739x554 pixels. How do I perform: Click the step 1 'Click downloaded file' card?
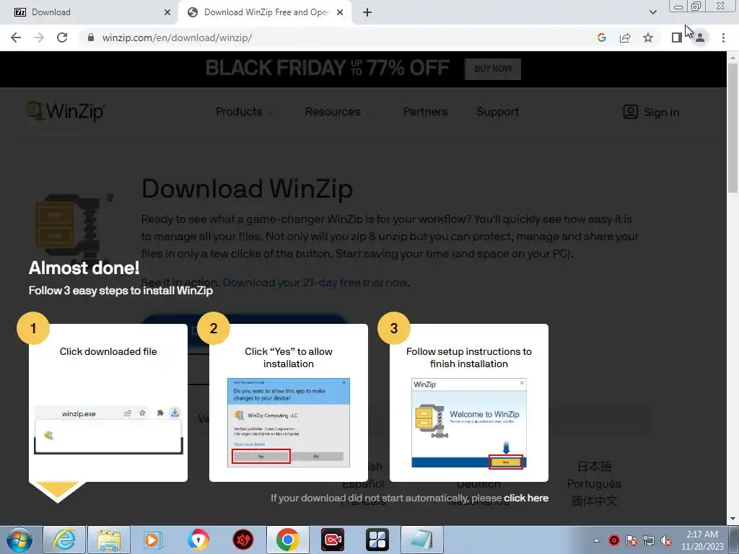[x=108, y=403]
